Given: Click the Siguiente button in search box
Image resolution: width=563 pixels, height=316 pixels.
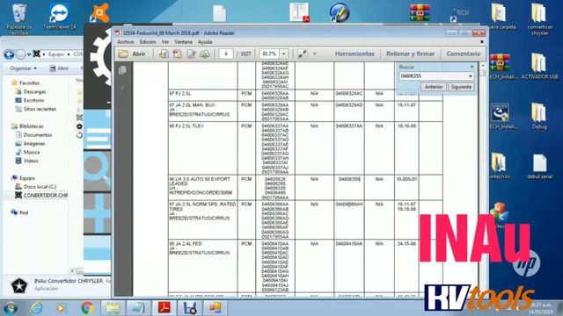Looking at the screenshot, I should [x=461, y=87].
